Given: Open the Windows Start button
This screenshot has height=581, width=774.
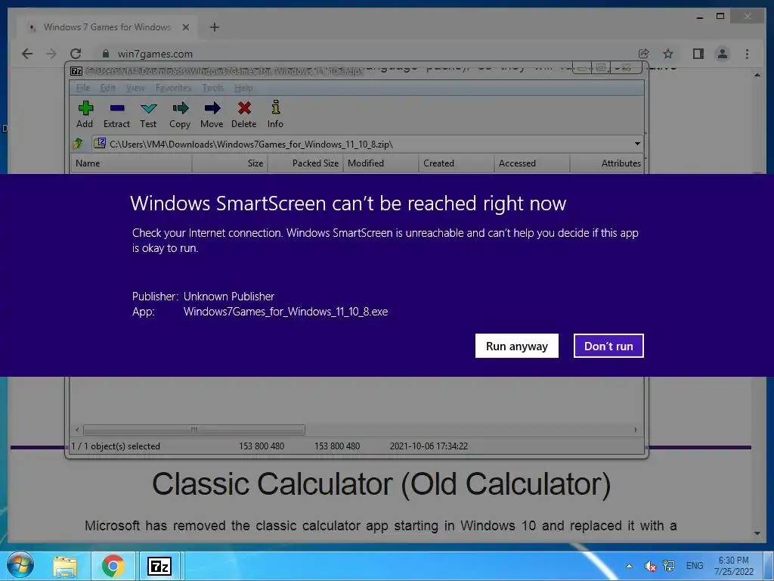Looking at the screenshot, I should [x=20, y=566].
